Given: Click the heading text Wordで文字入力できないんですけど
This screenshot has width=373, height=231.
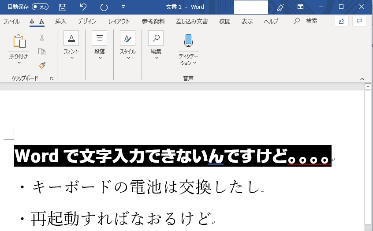Looking at the screenshot, I should tap(151, 156).
